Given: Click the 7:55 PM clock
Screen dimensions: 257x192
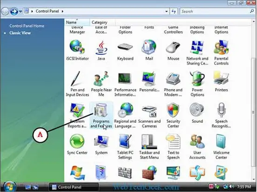Looking at the screenshot, I should coord(244,187).
